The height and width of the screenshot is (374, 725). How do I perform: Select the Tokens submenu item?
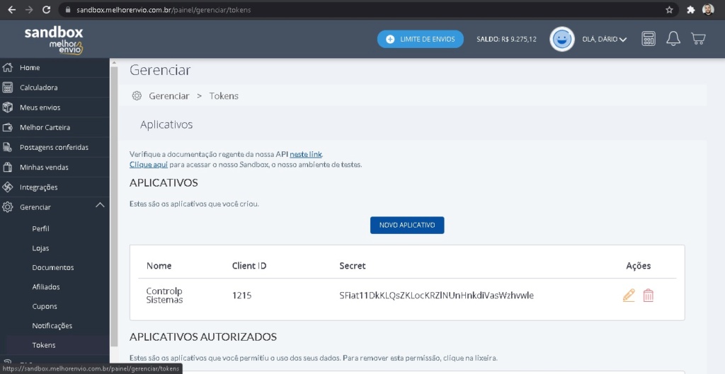click(43, 345)
